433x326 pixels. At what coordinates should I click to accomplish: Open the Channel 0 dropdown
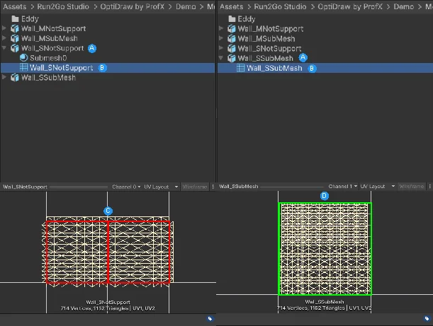(126, 187)
